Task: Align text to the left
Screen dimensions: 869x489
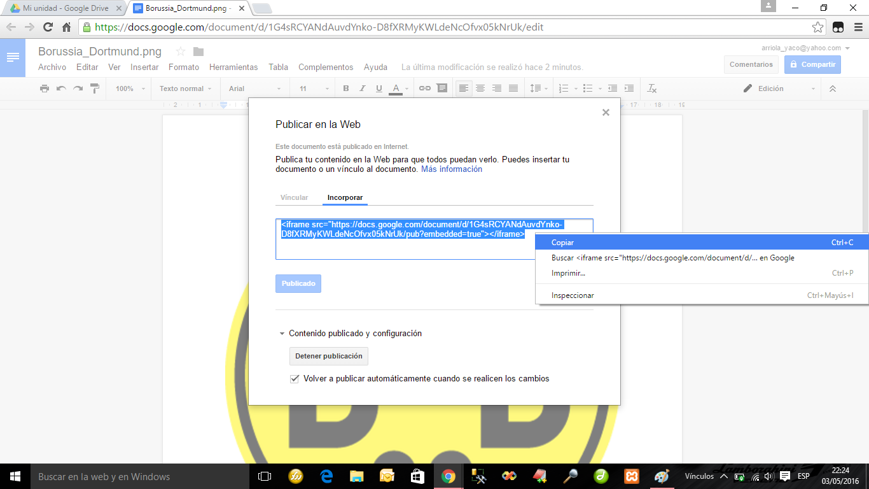Action: [464, 89]
